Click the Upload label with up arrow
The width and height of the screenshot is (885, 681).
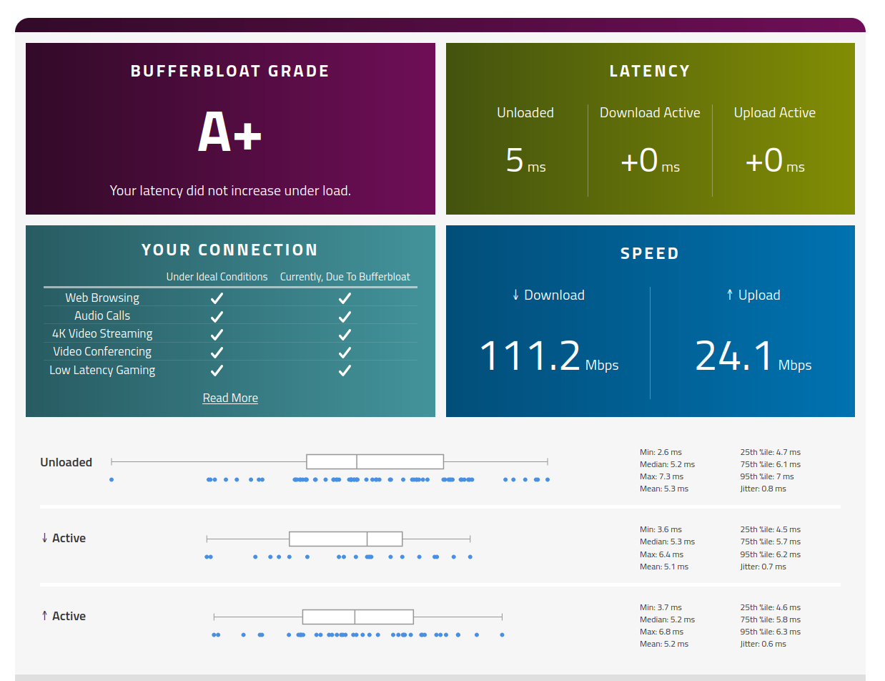(753, 295)
